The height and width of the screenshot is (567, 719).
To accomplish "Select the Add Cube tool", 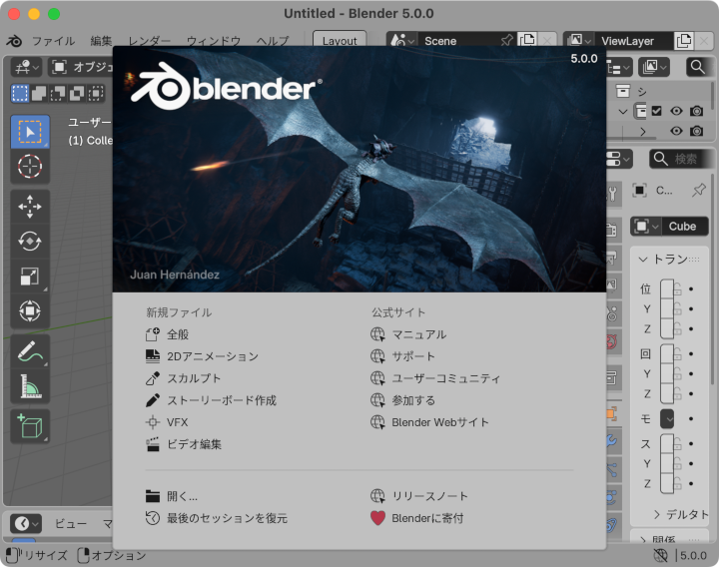I will coord(30,426).
